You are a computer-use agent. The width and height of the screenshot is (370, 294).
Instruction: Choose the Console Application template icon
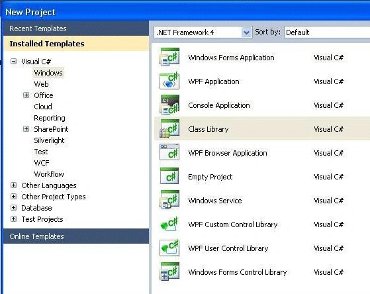pyautogui.click(x=169, y=105)
